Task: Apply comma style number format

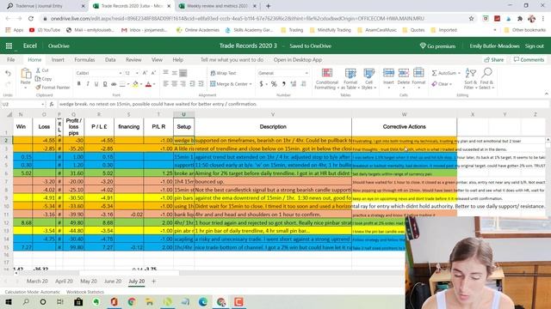Action: click(283, 84)
